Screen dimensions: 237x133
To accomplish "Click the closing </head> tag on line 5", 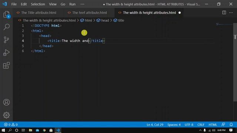I will (46, 46).
